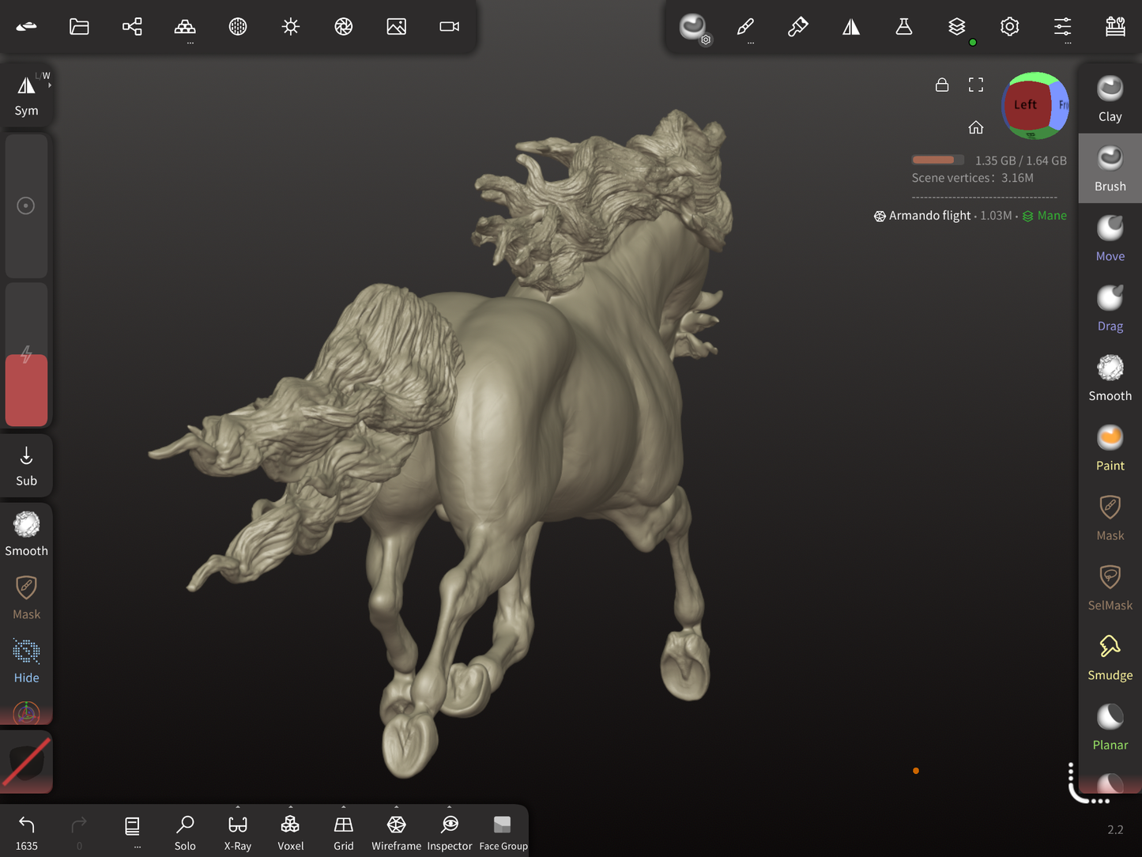Open the Files folder menu
Screen dimensions: 1142x857
click(79, 27)
